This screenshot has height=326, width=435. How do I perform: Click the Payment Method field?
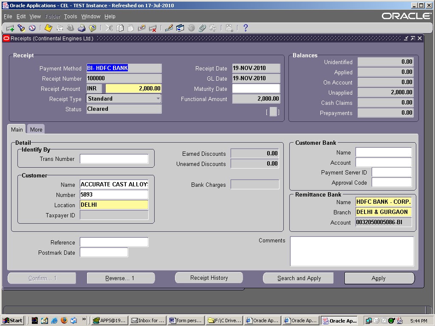tap(124, 68)
